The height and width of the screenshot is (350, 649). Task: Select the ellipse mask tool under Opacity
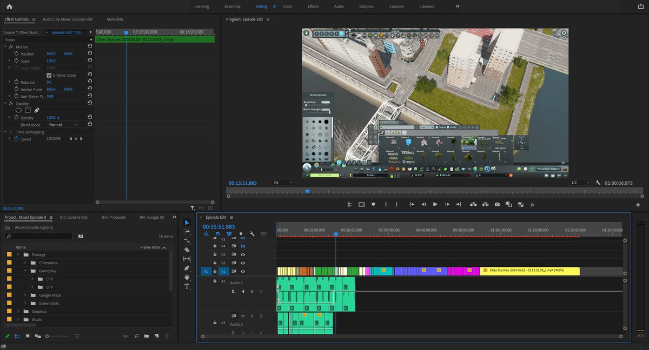18,110
